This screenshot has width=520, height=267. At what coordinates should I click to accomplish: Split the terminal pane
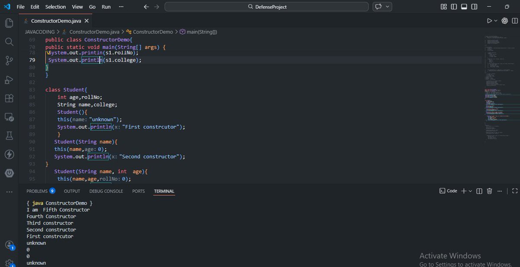(x=479, y=191)
